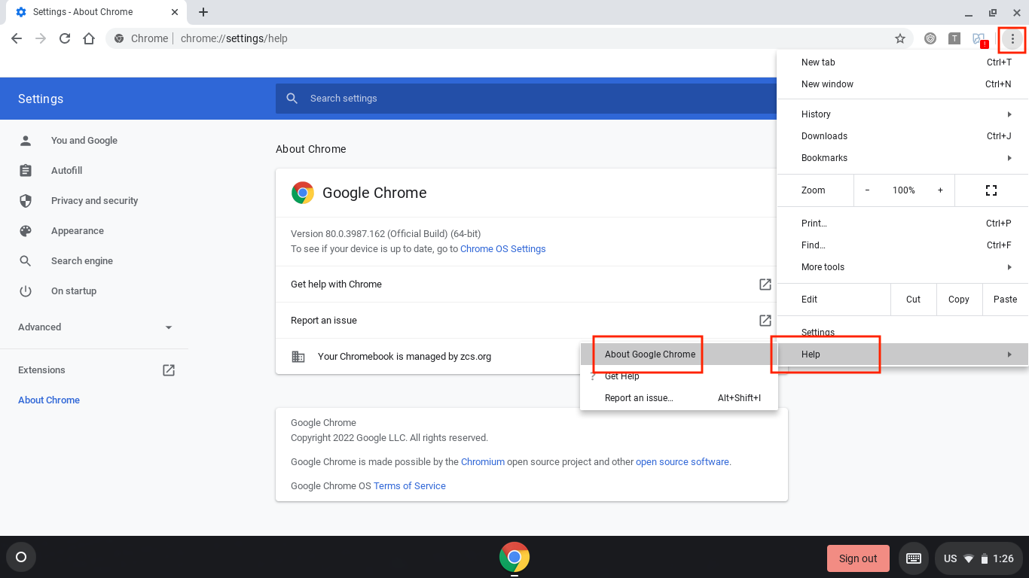The width and height of the screenshot is (1029, 578).
Task: Open the open source software link
Action: coord(682,462)
